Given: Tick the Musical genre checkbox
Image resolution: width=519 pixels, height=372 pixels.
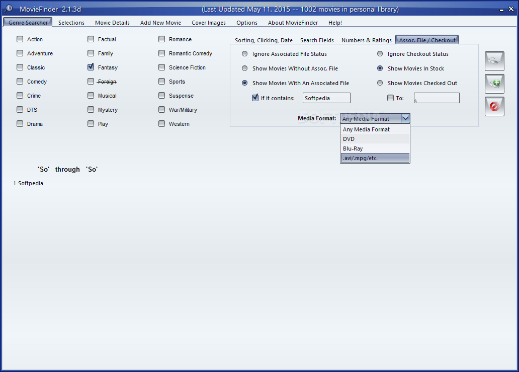Looking at the screenshot, I should click(91, 96).
